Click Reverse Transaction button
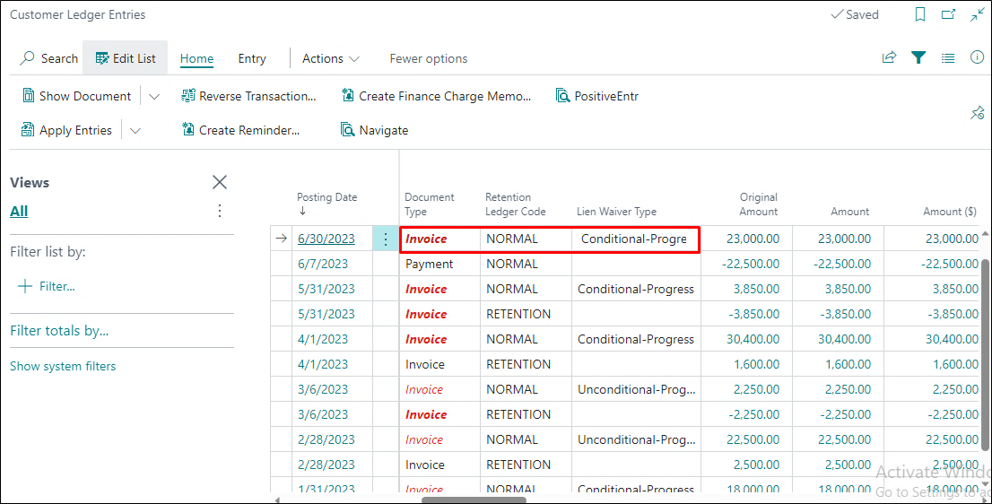This screenshot has width=992, height=504. coord(248,96)
